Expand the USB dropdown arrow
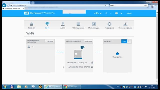This screenshot has width=160, height=90. (101, 13)
